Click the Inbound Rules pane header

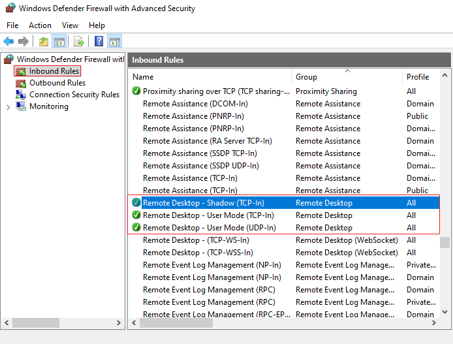click(289, 60)
